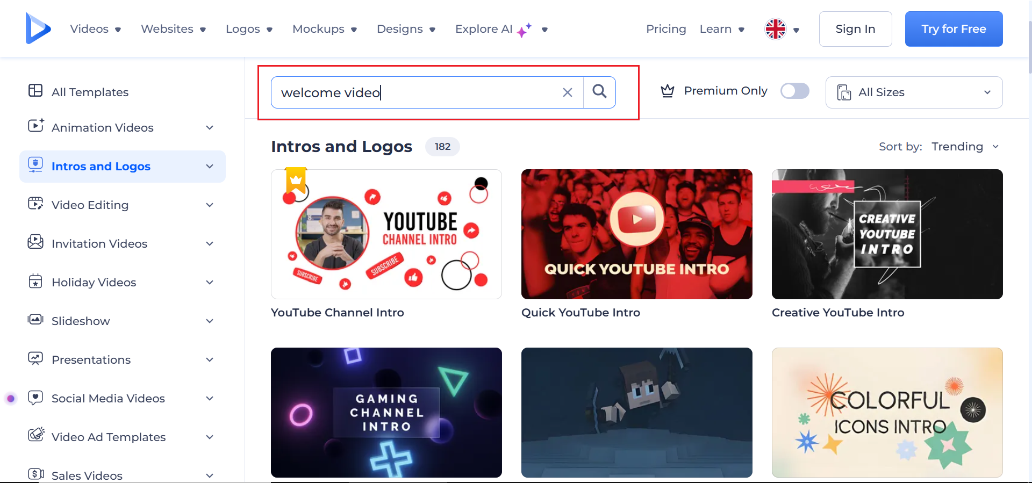Click the Creative YouTube Intro title

pos(838,313)
